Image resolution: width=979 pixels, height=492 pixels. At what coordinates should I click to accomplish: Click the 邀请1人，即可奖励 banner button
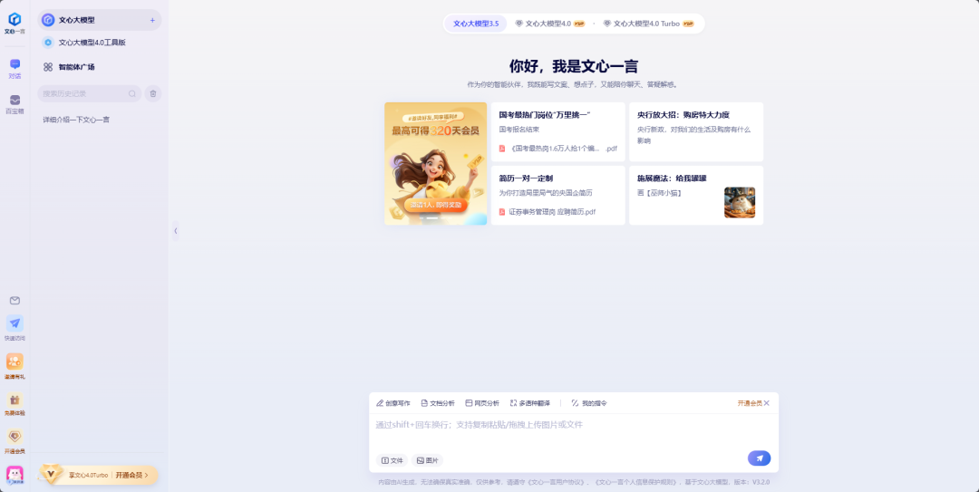[436, 205]
